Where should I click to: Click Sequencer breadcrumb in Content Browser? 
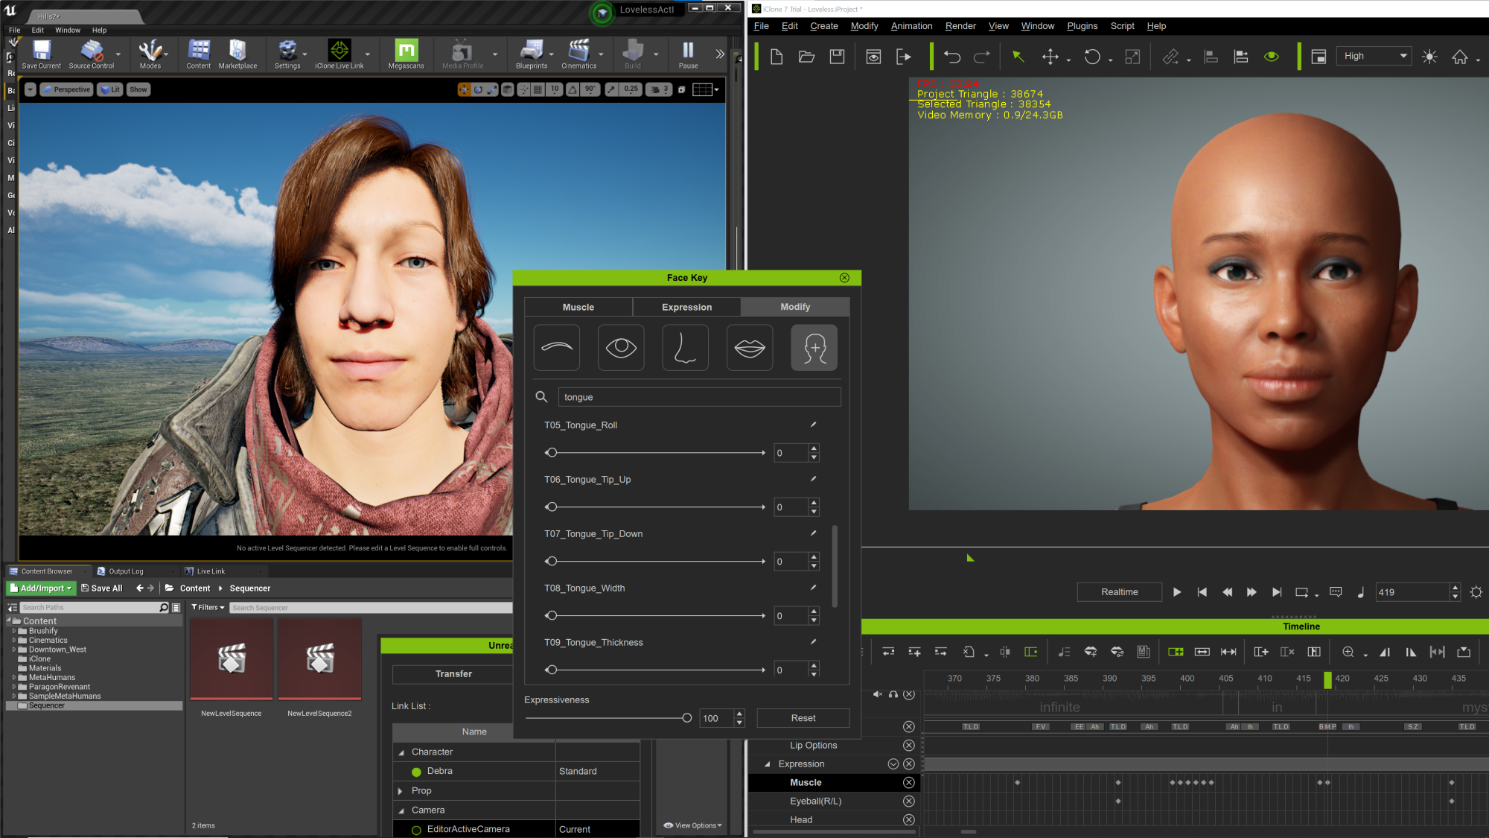point(249,588)
